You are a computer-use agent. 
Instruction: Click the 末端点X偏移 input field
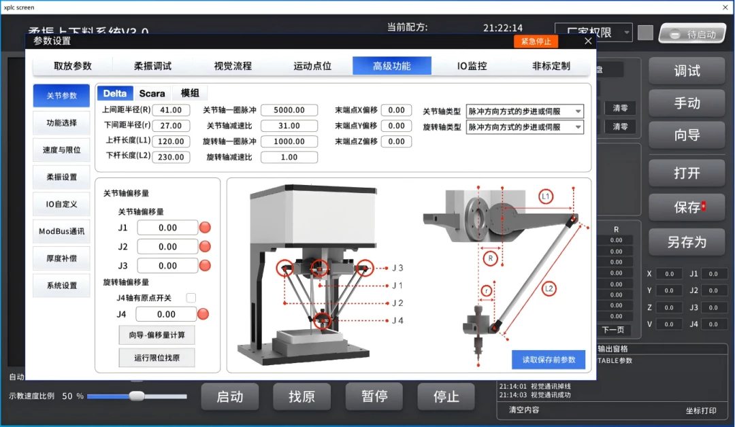click(397, 110)
